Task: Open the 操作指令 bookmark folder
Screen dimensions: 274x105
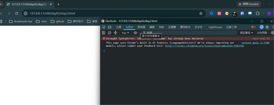Action: [75, 21]
